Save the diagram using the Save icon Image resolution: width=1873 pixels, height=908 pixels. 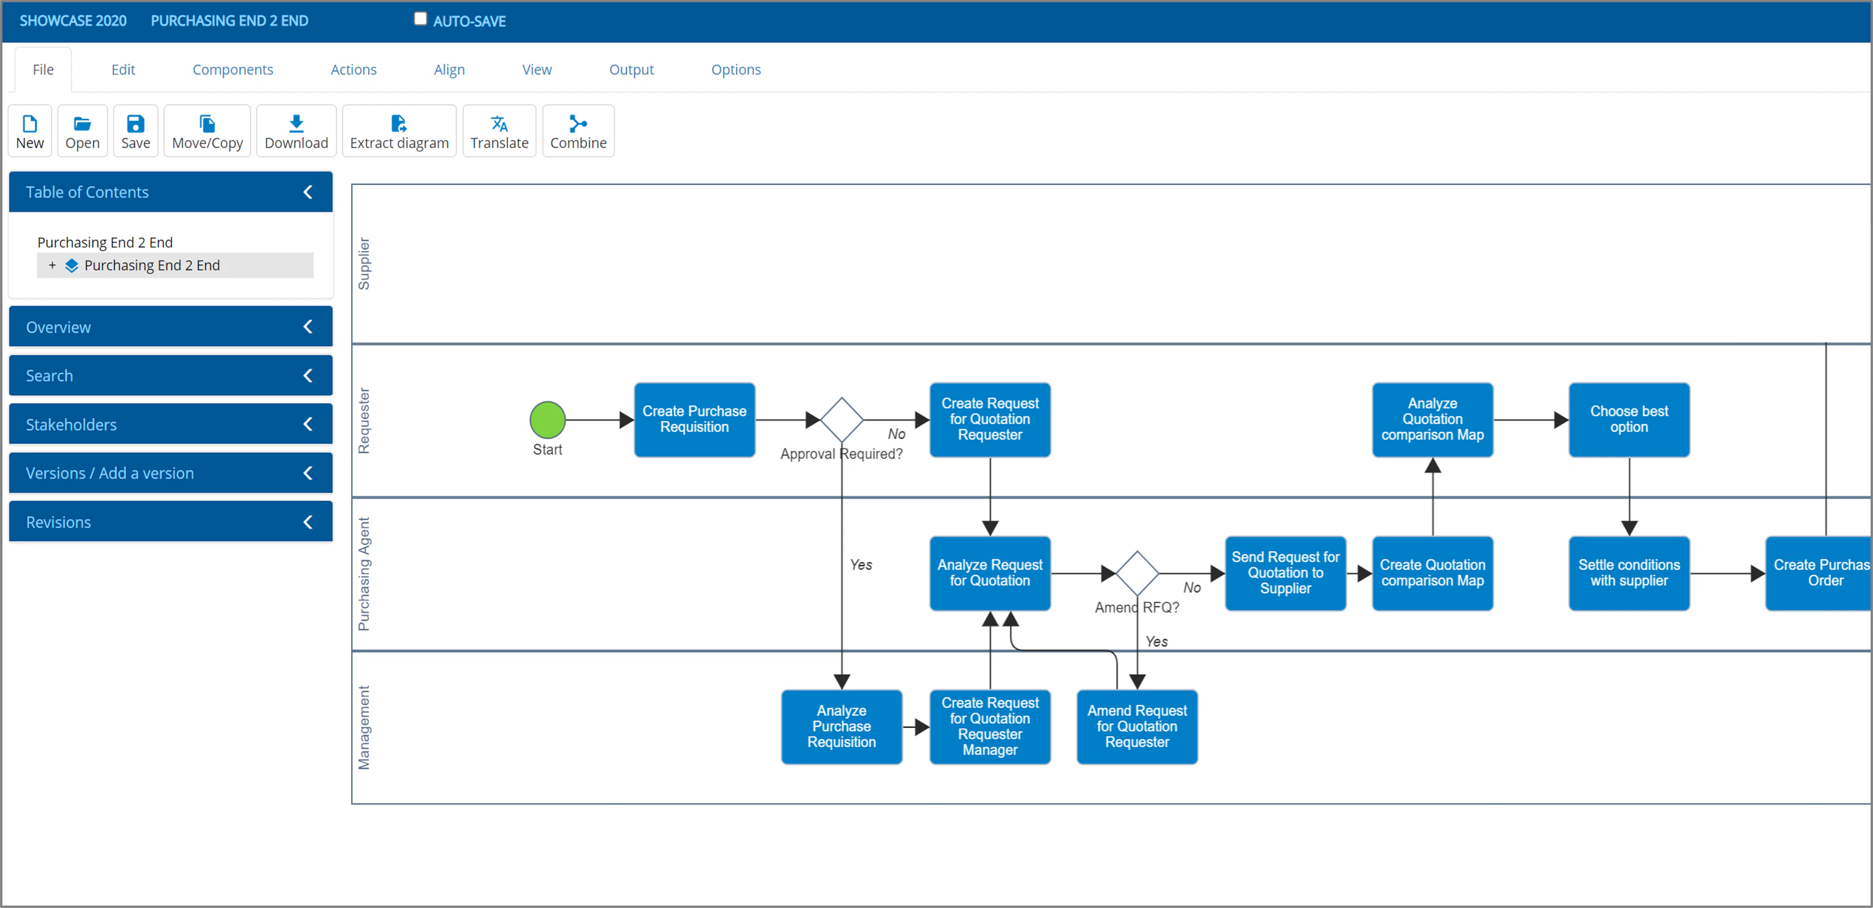tap(135, 131)
